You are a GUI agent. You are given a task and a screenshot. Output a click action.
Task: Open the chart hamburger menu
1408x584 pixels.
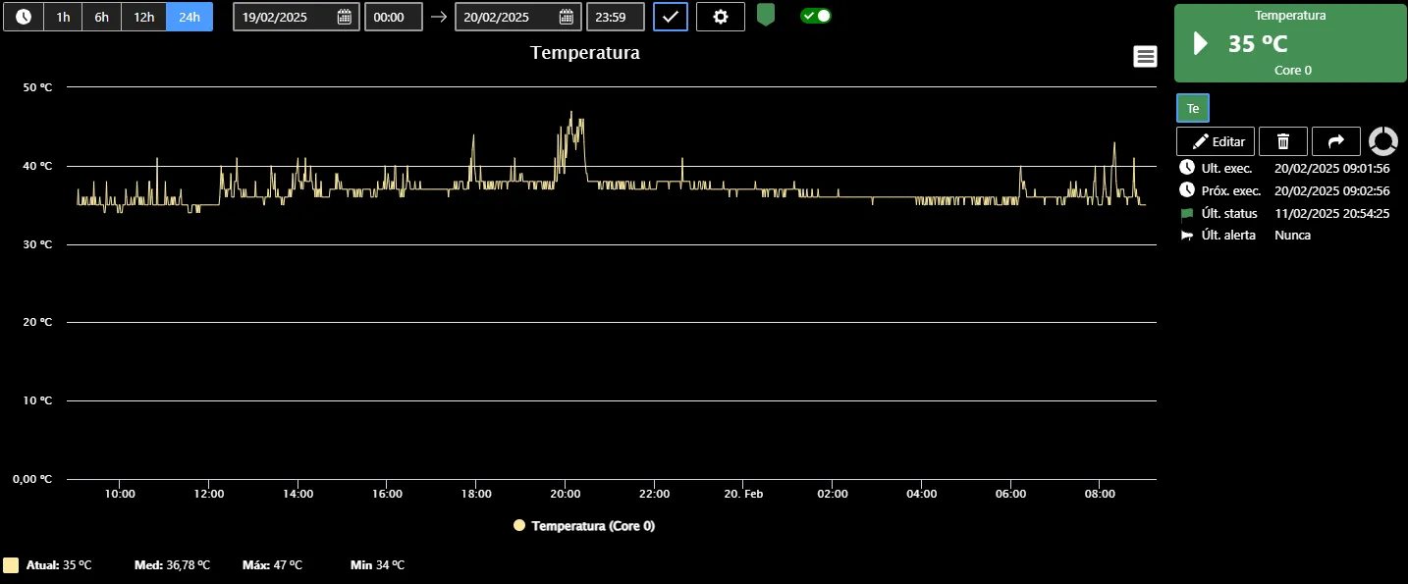(1145, 57)
